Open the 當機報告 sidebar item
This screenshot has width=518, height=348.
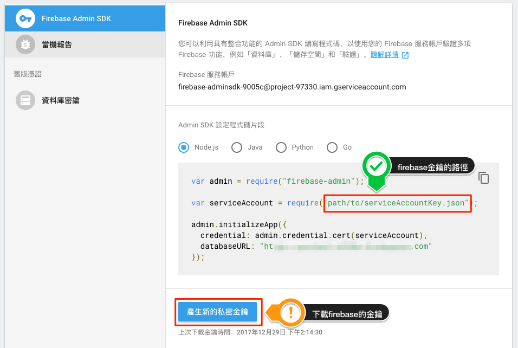tap(85, 44)
